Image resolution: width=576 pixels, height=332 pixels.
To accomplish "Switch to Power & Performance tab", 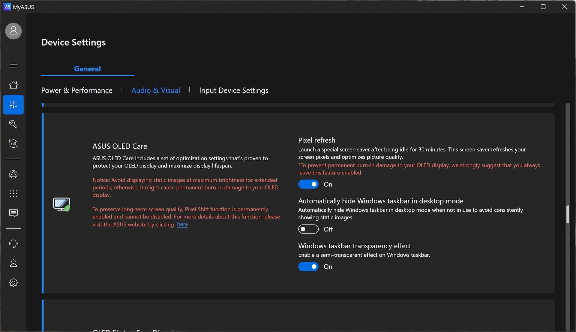I will (x=77, y=90).
